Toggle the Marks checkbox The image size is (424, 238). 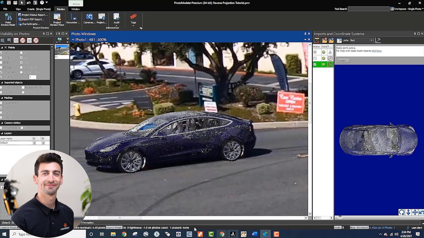1,53
